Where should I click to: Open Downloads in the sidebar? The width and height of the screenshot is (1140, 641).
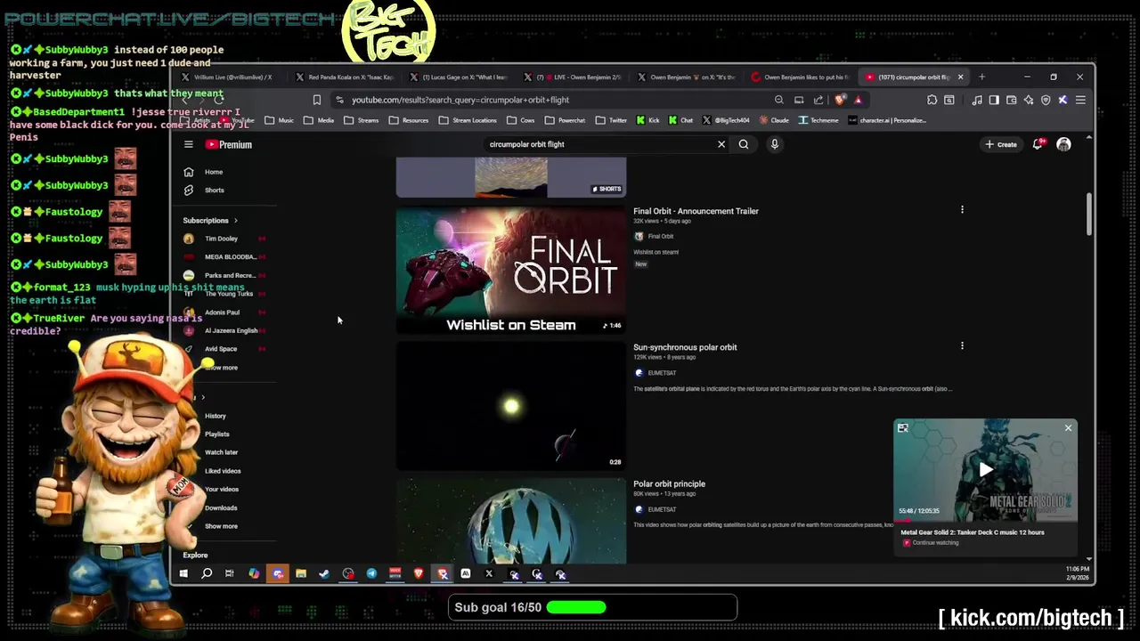pyautogui.click(x=221, y=507)
